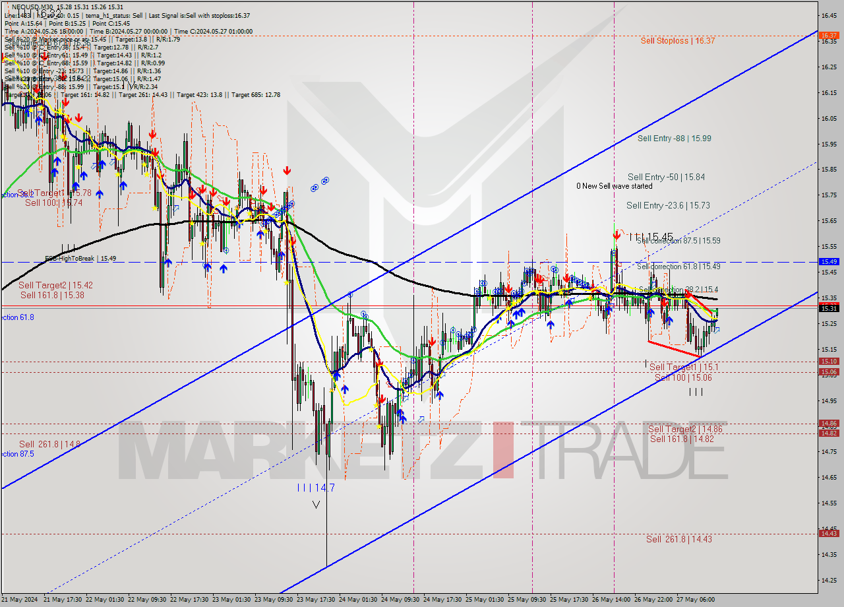The width and height of the screenshot is (844, 607).
Task: Click the 'Sell correction 38.2 | 15.4' label
Action: (x=678, y=290)
